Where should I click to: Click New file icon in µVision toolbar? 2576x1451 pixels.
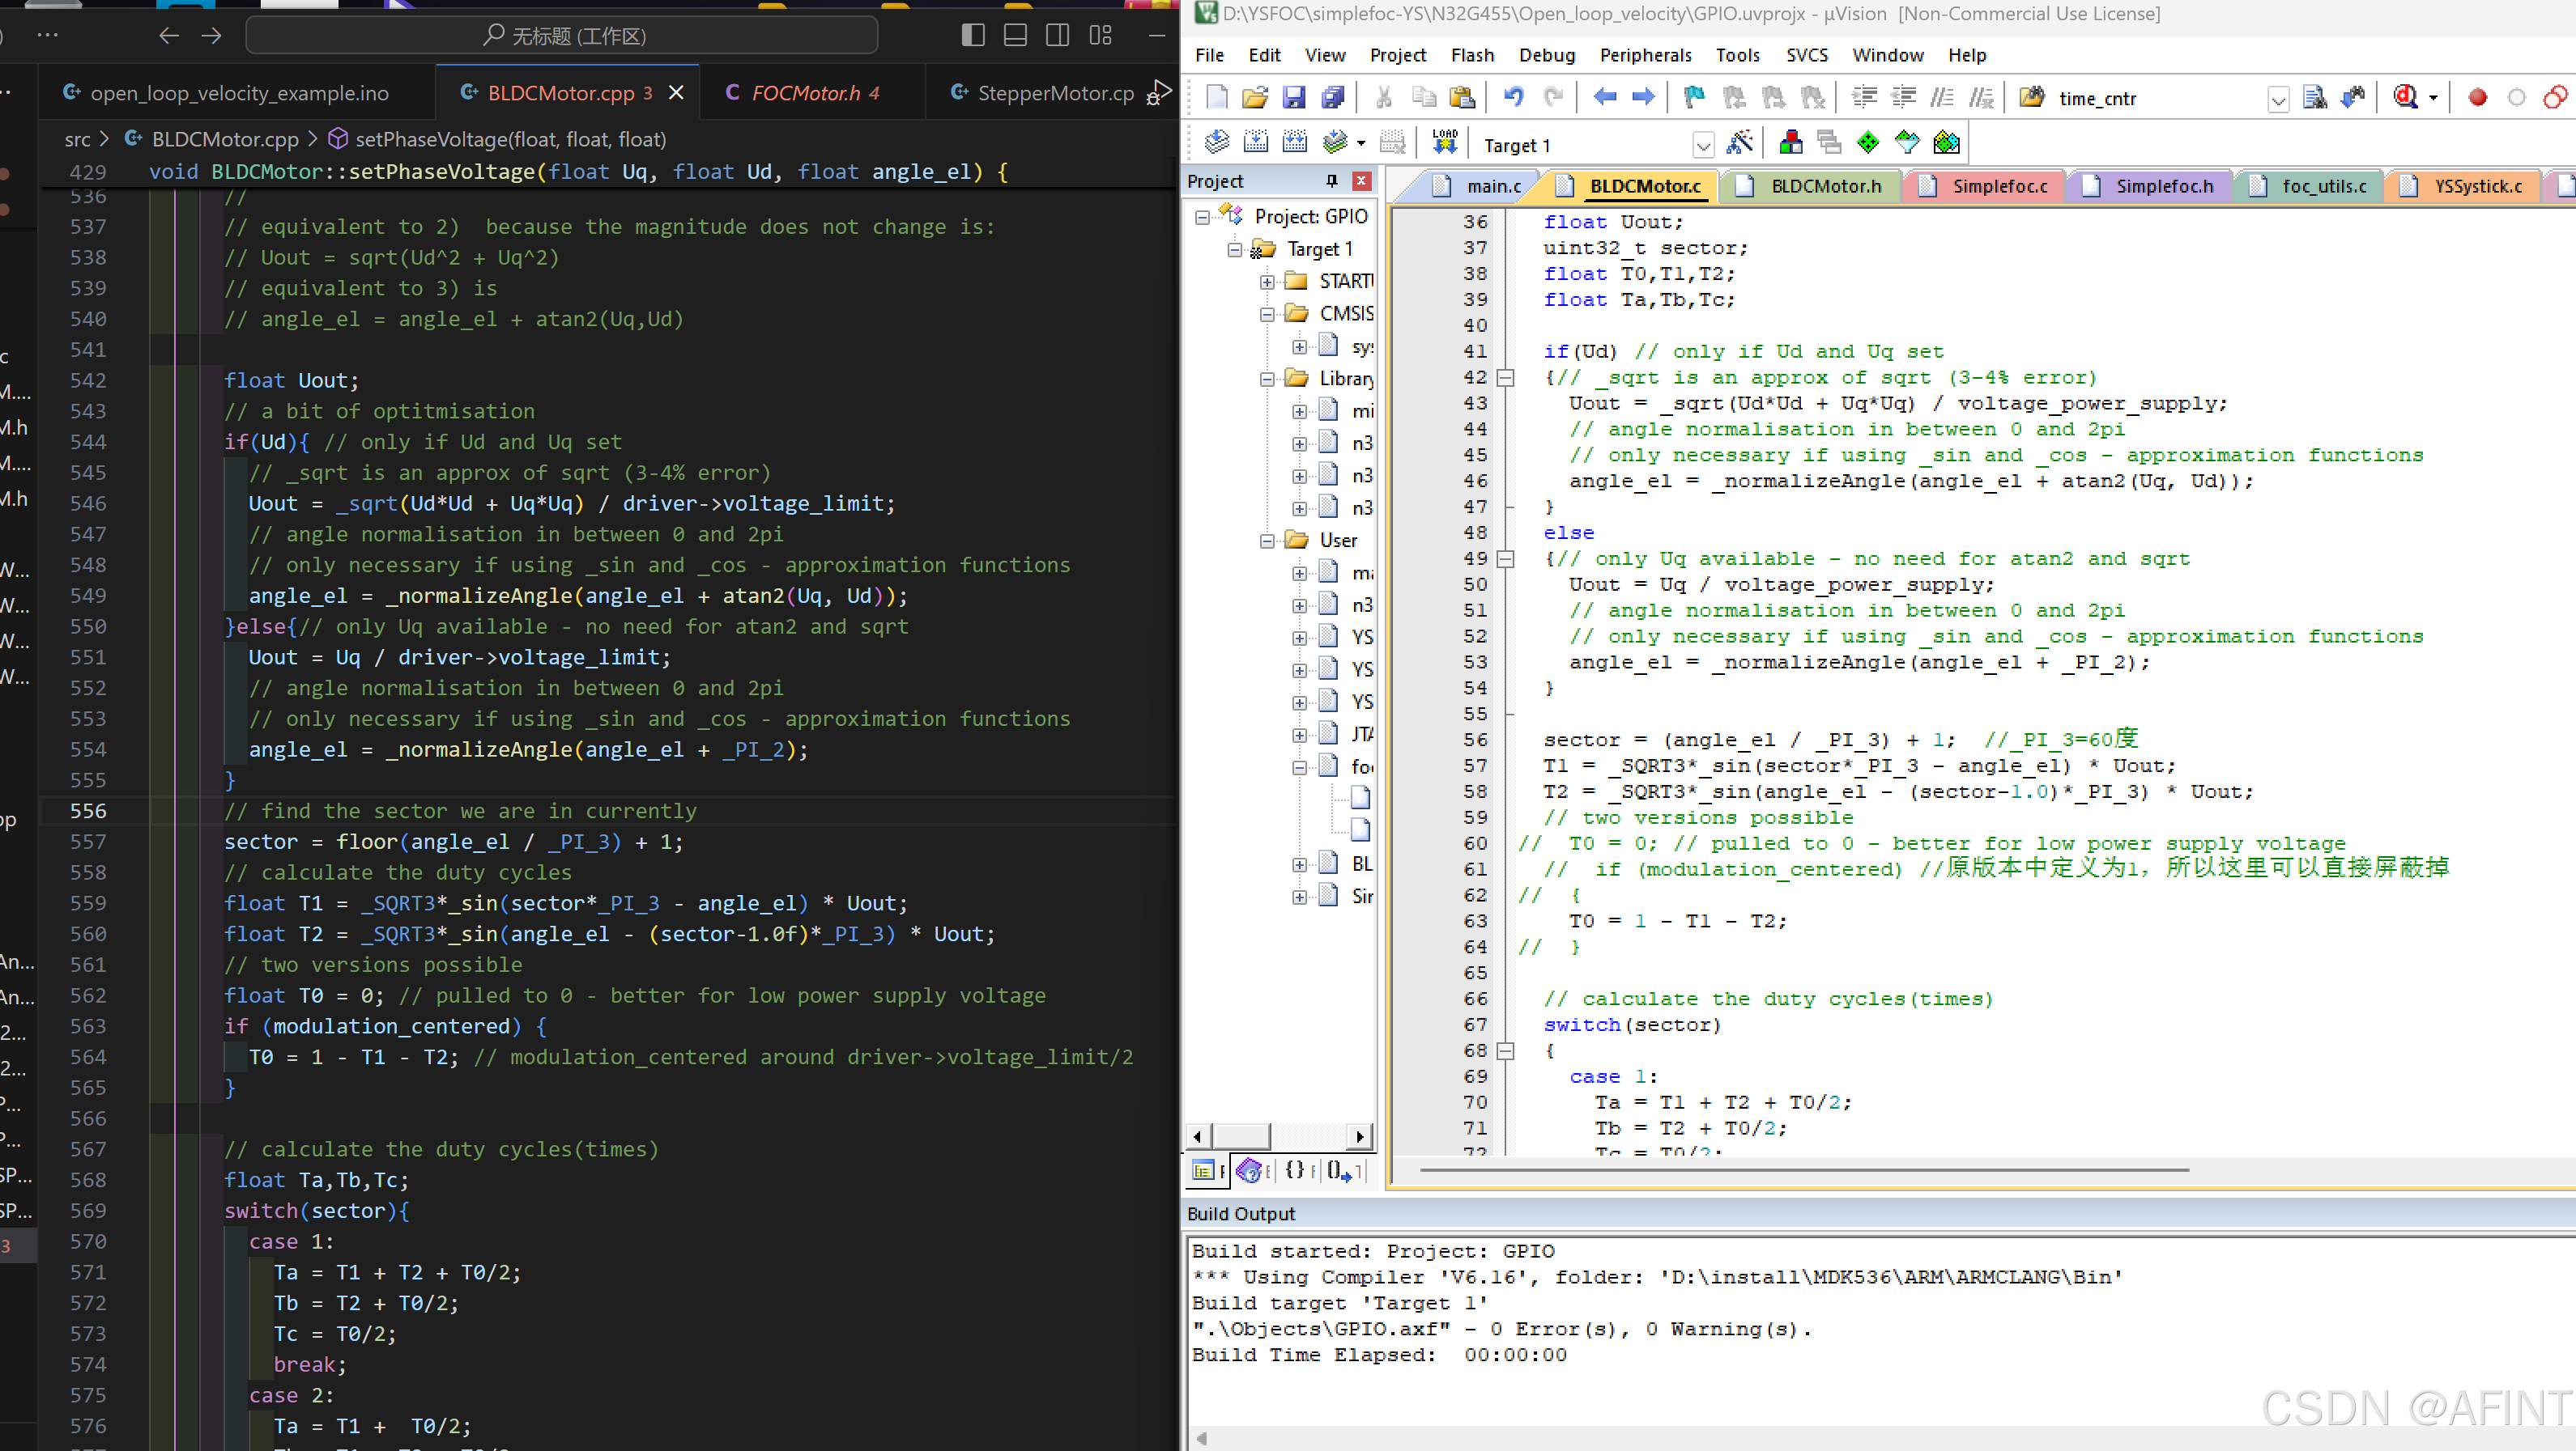coord(1216,97)
